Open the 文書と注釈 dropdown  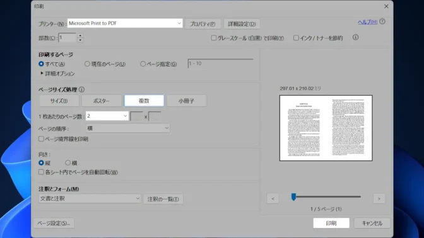click(x=90, y=198)
